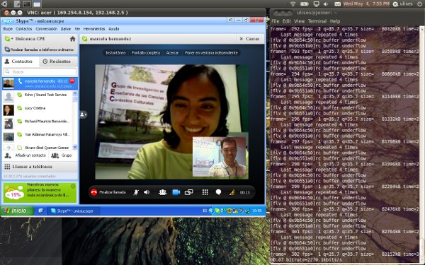The height and width of the screenshot is (265, 425).
Task: Open Ubuntu sound volume indicator
Action: [326, 4]
